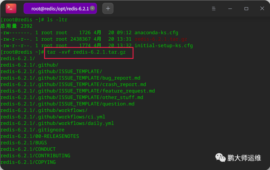Click the other_stuff.md output line
270x170 pixels.
(x=72, y=97)
